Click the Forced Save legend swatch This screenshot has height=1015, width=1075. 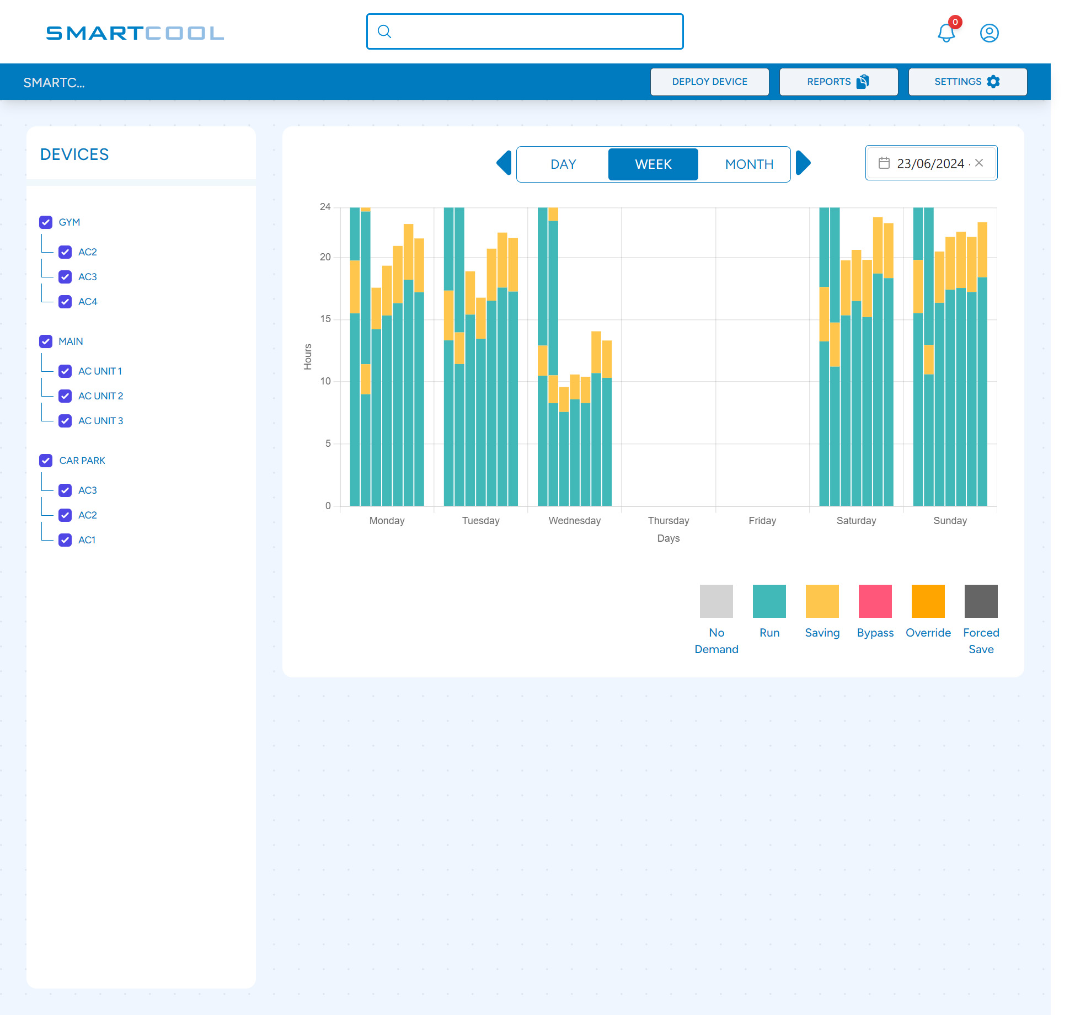click(x=981, y=601)
